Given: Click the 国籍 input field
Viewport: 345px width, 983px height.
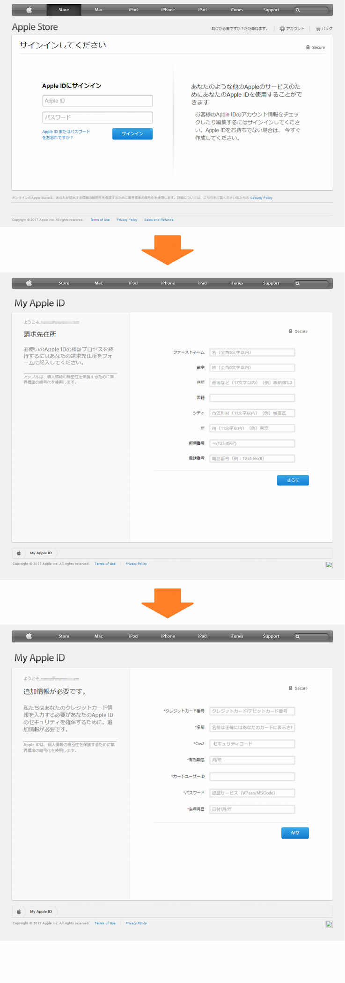Looking at the screenshot, I should (252, 398).
